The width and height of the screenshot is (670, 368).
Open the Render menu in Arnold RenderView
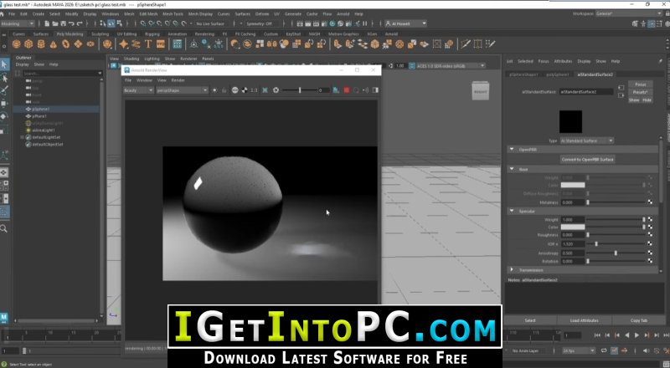click(178, 80)
